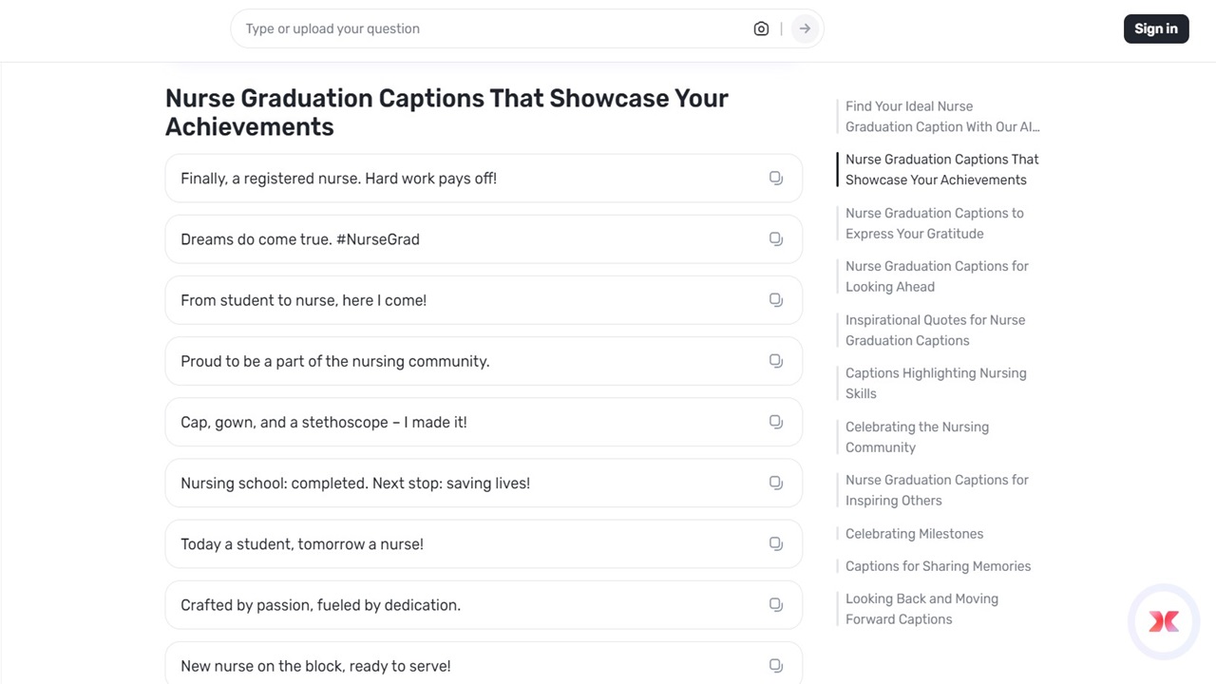Jump to "Find Your Ideal Nurse Graduation Caption" section
This screenshot has width=1216, height=684.
941,117
